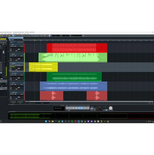Click the transport time position display
Viewport: 154px width, 155px height.
click(x=59, y=108)
